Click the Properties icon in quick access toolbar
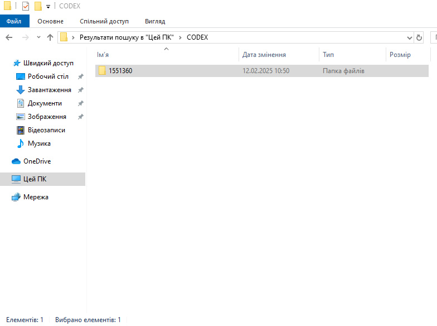Viewport: 437px width, 326px height. (x=26, y=6)
